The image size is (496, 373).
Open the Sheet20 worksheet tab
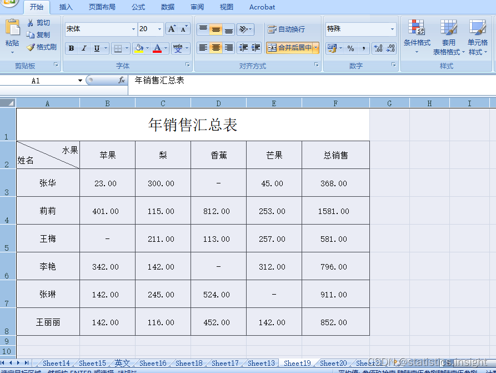[333, 363]
